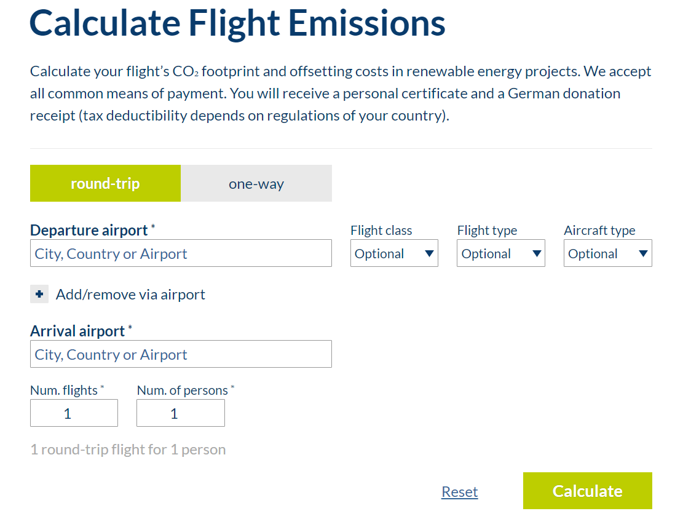691x519 pixels.
Task: Click into the Departure airport field
Action: pyautogui.click(x=181, y=253)
